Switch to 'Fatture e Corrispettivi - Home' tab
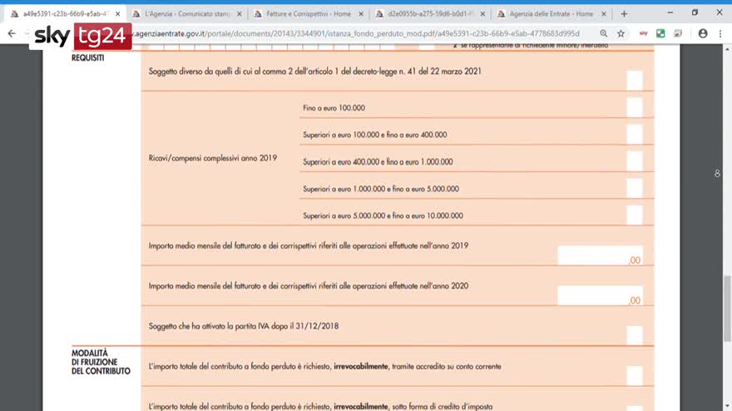This screenshot has height=411, width=732. pyautogui.click(x=308, y=14)
